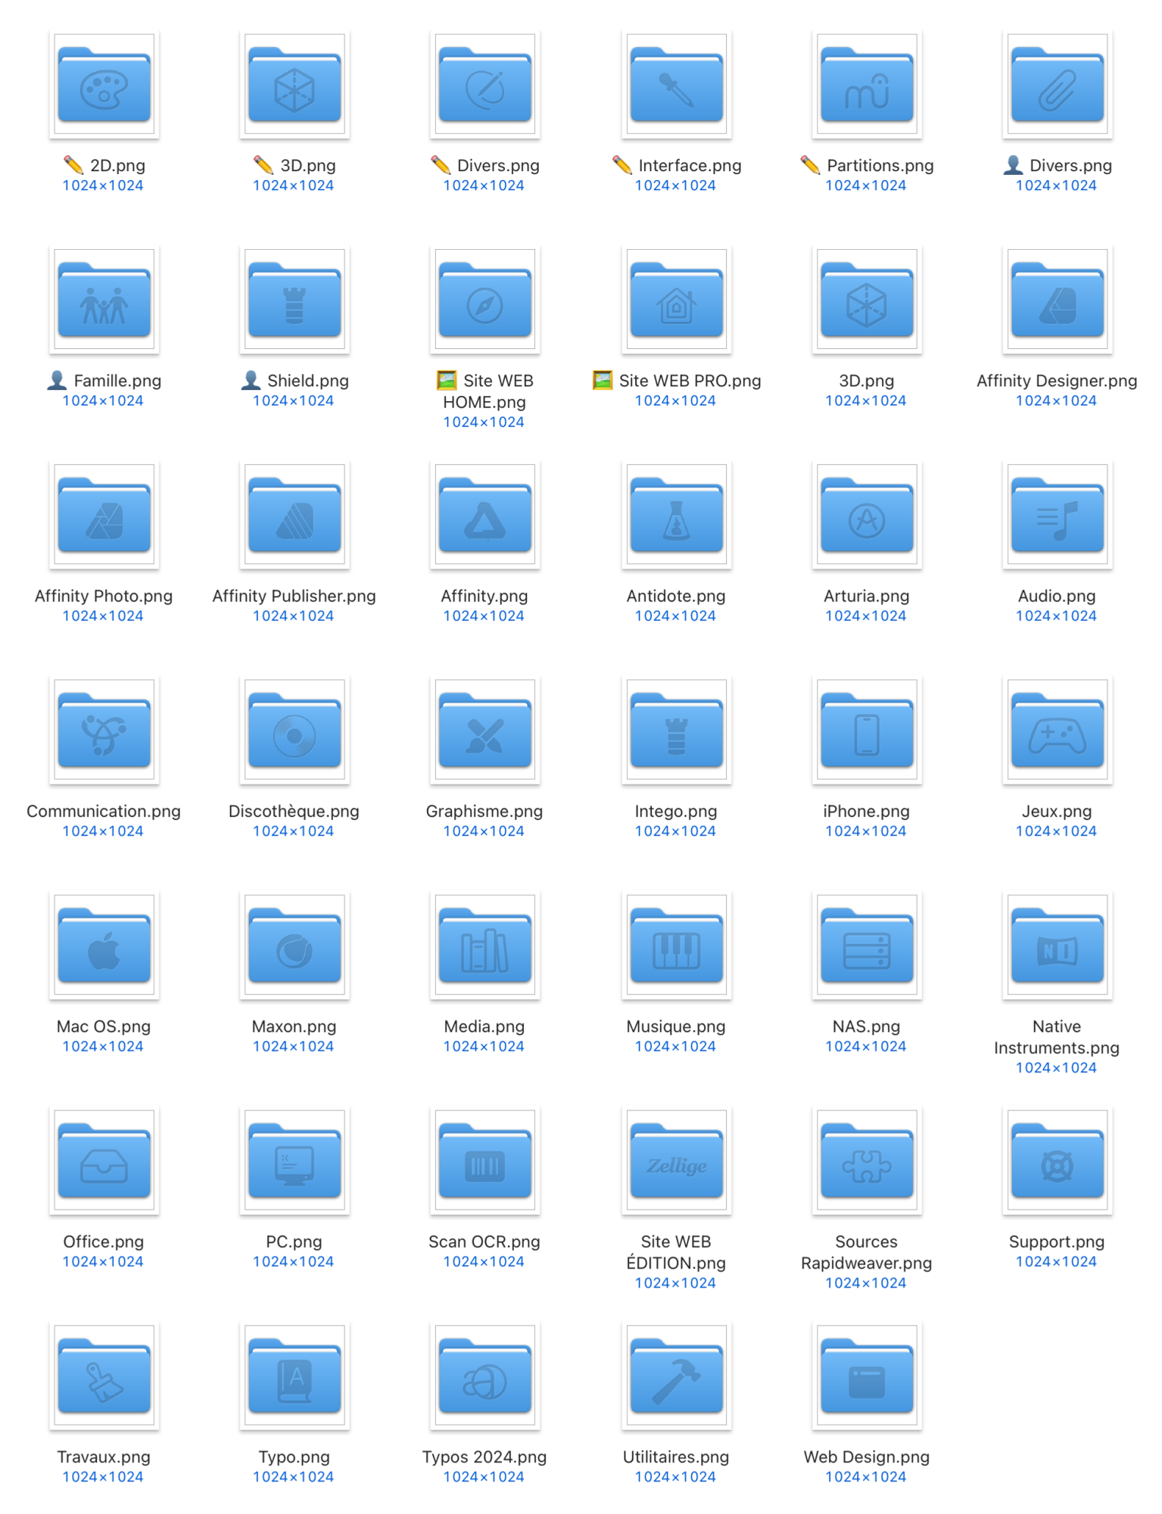Open the Discothèque.png vinyl folder thumbnail
Screen dimensions: 1162x1514
[294, 731]
